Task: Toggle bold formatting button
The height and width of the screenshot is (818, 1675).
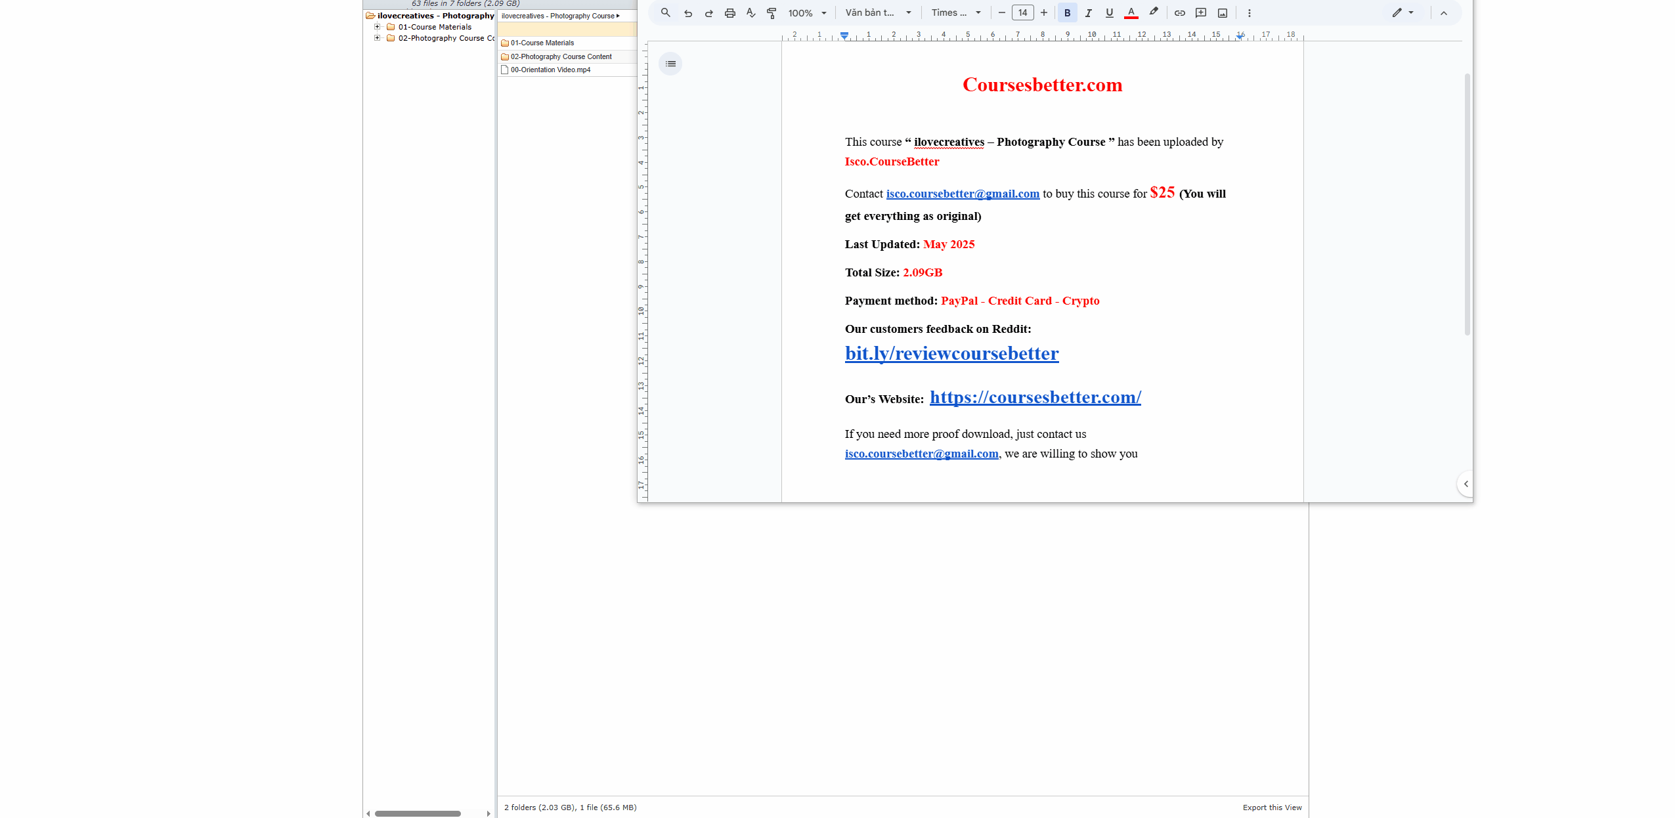Action: coord(1067,12)
